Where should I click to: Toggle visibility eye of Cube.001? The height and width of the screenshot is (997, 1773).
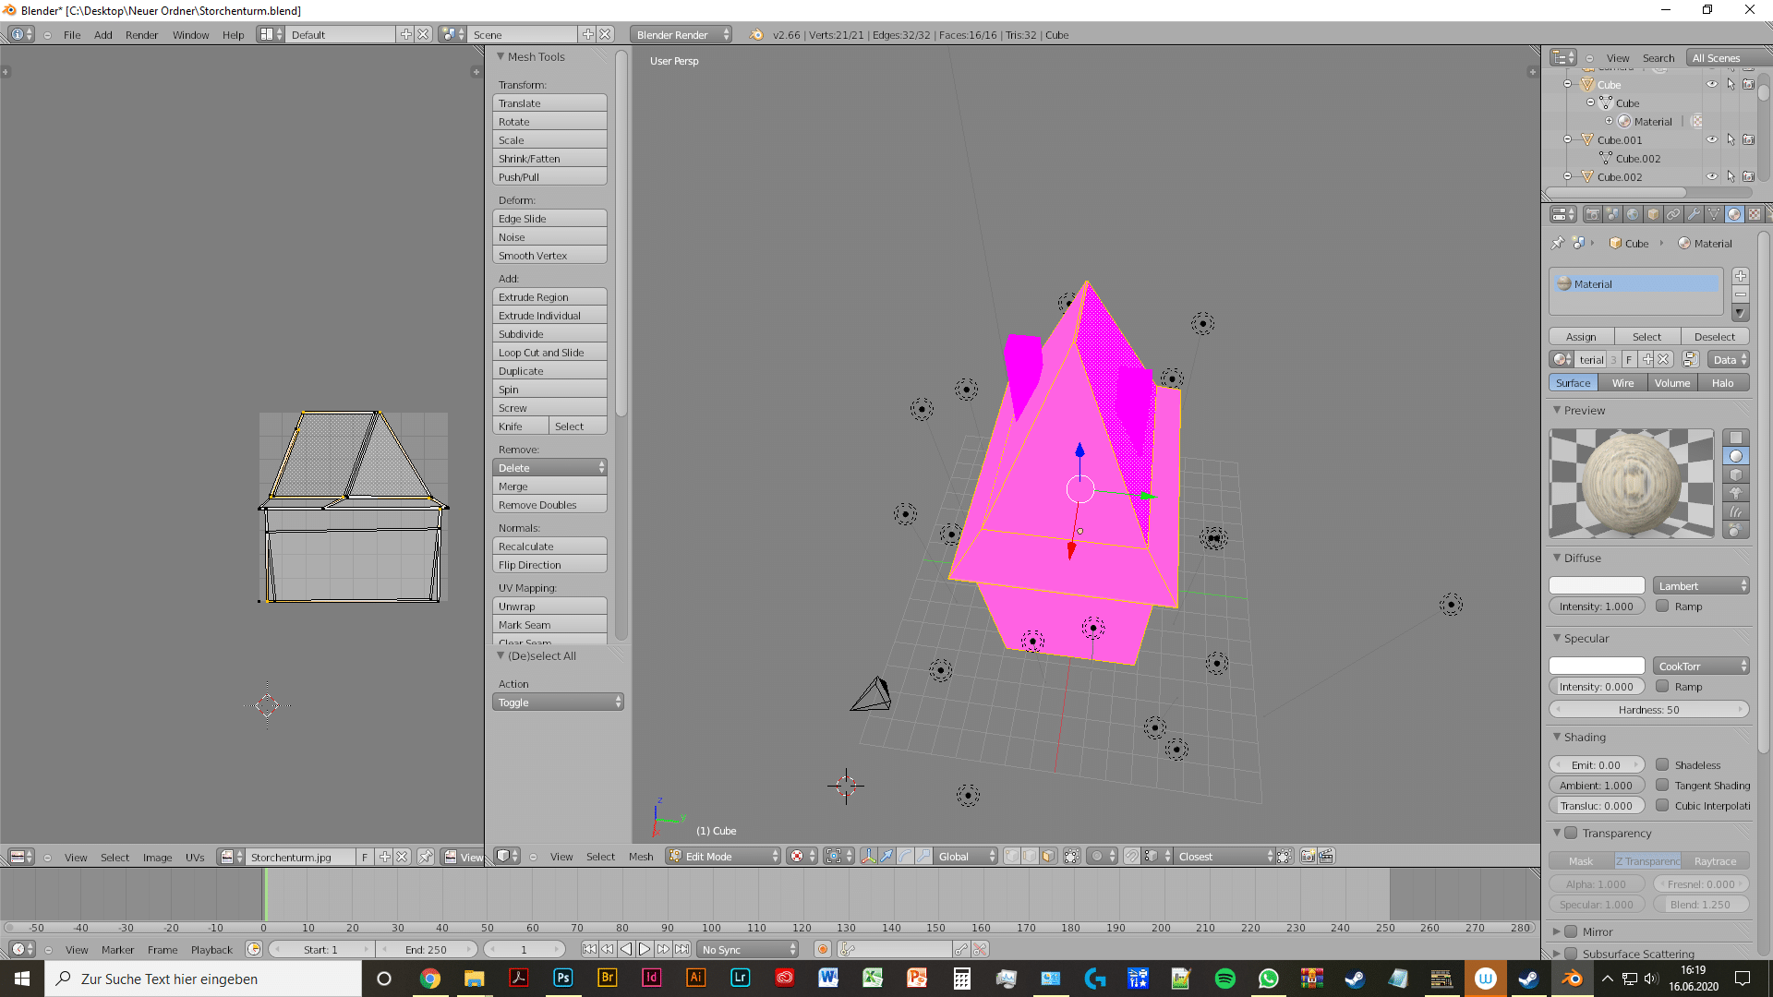[x=1711, y=139]
